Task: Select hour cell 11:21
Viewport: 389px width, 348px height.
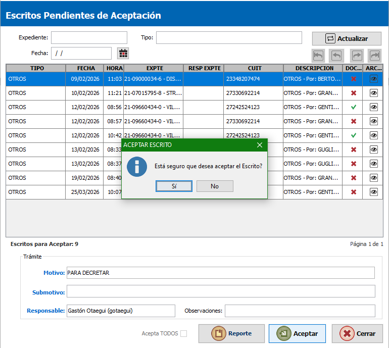Action: point(113,93)
